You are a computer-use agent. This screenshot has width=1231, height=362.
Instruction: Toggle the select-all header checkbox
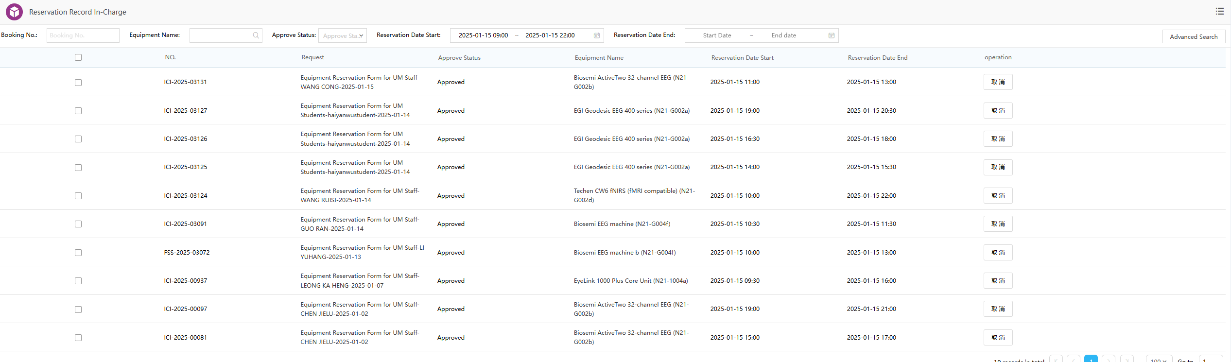point(78,57)
